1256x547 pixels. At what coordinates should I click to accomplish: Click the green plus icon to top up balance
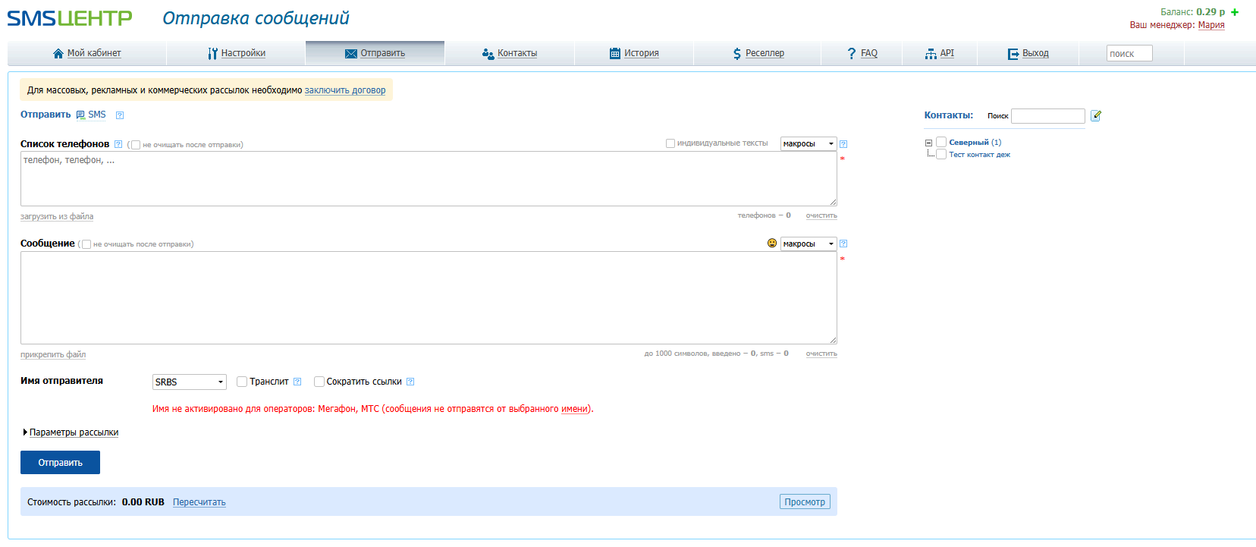pos(1235,12)
